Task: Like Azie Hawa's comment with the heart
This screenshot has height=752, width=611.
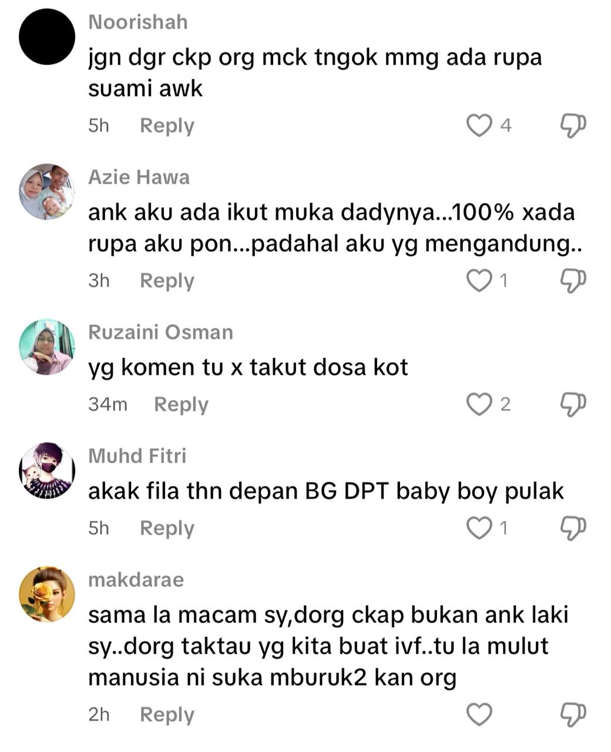Action: pyautogui.click(x=479, y=280)
